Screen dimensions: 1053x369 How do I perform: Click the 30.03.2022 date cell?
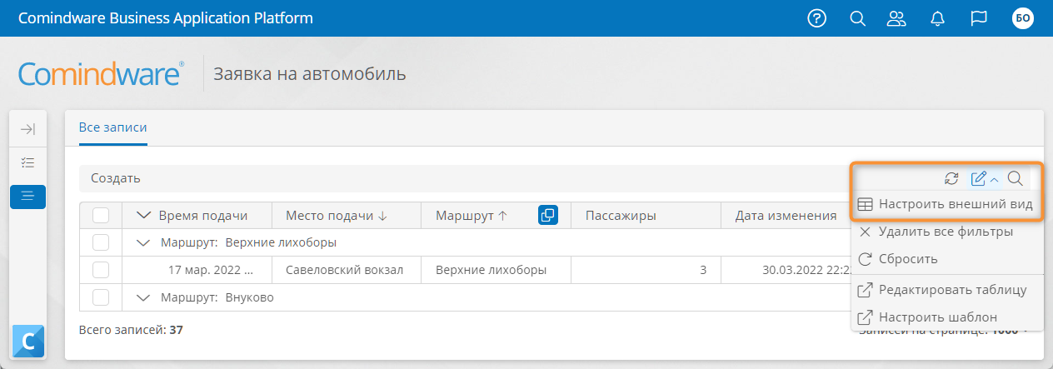[x=786, y=270]
